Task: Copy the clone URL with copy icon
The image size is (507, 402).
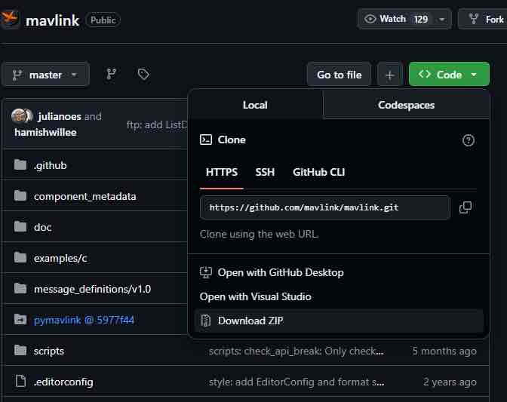Action: coord(466,207)
